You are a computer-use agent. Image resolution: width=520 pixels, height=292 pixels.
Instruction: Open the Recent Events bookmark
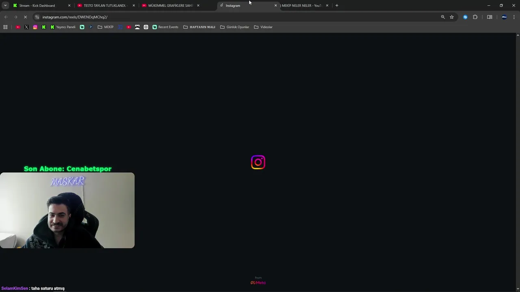click(x=165, y=27)
